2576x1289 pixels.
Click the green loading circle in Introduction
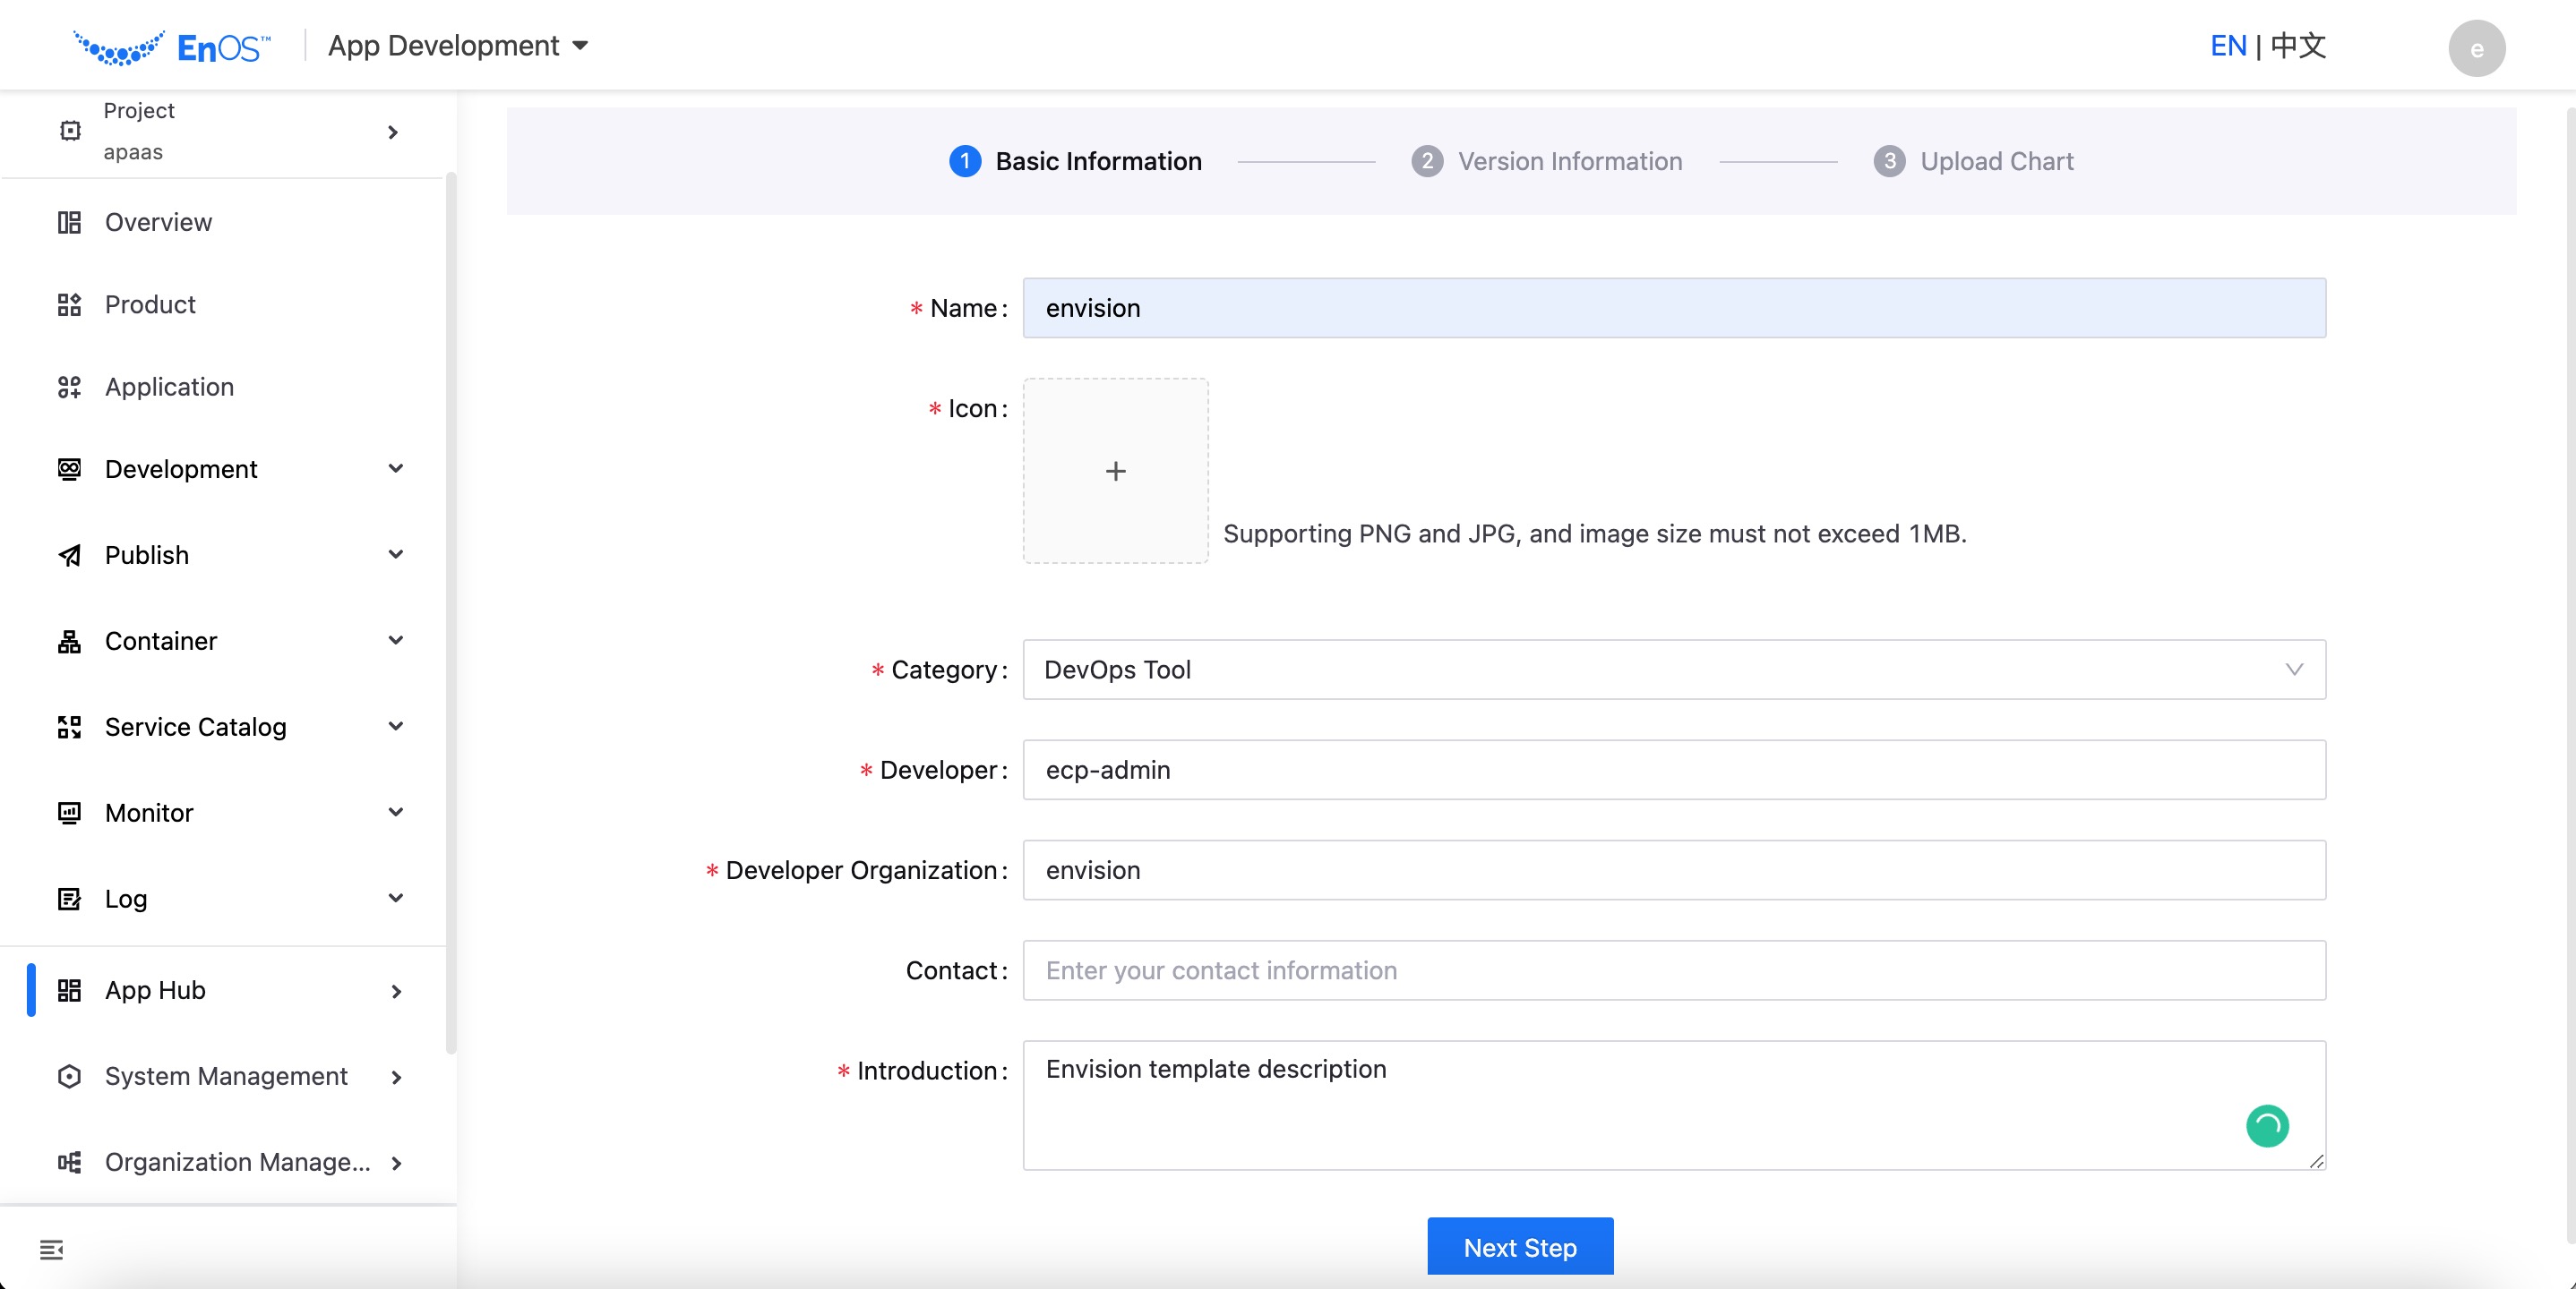(2266, 1125)
